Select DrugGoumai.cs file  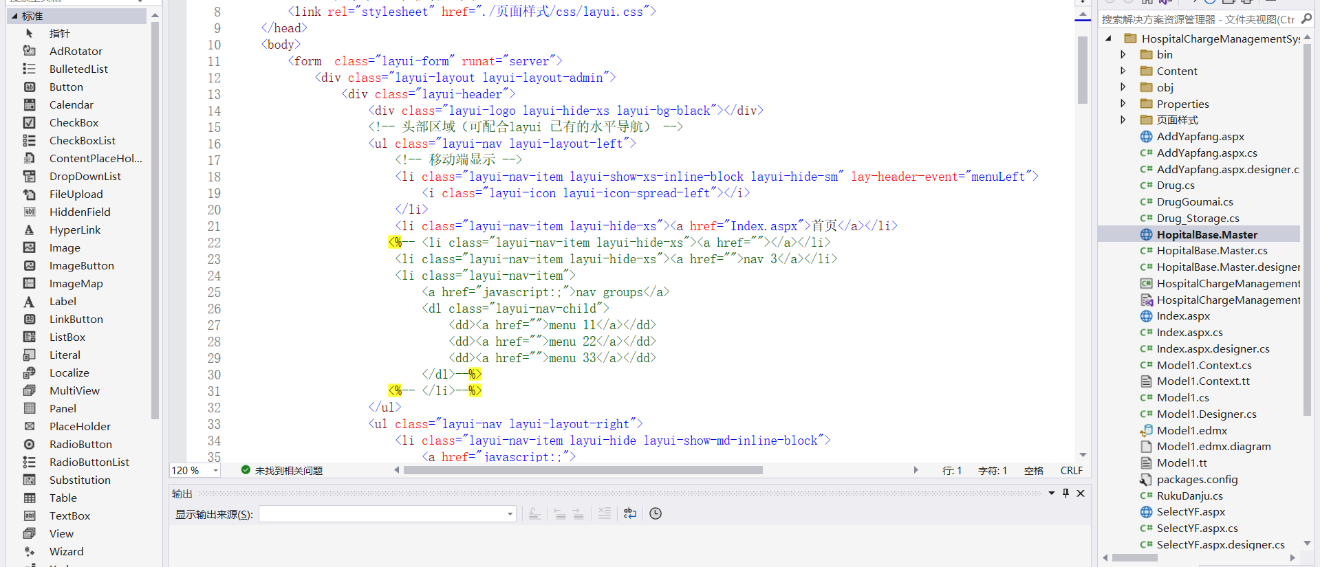1194,202
